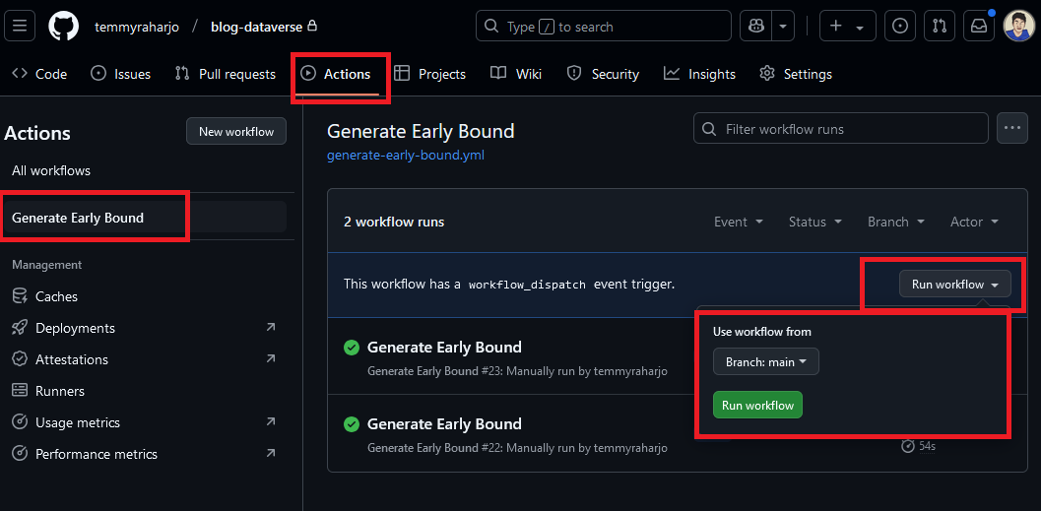This screenshot has height=511, width=1041.
Task: Click the Filter workflow runs field
Action: [840, 129]
